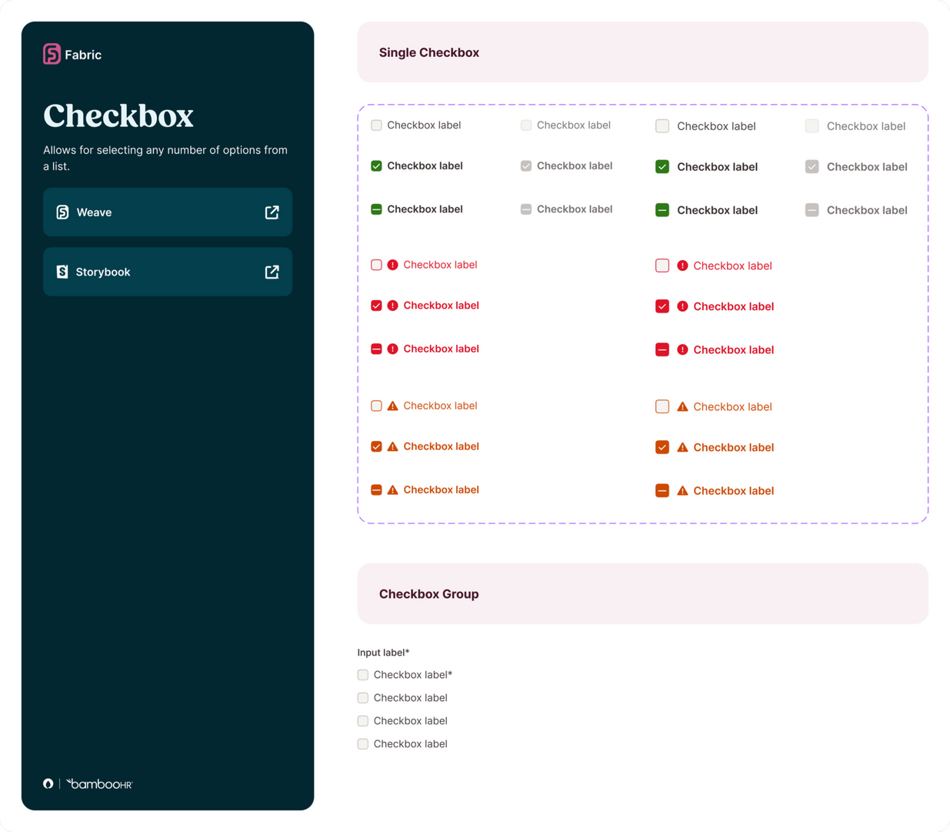Click the 'Single Checkbox' section header
This screenshot has height=832, width=950.
pos(428,52)
